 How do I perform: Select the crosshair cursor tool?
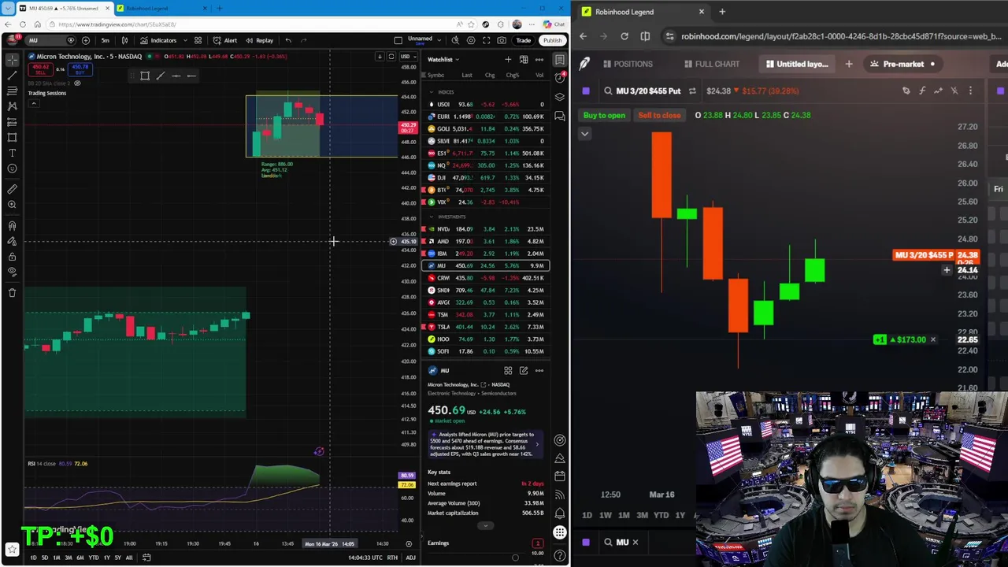pos(12,60)
